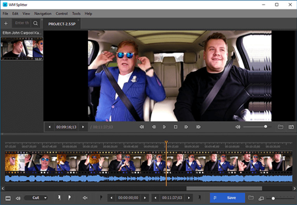The image size is (297, 205).
Task: Take a snapshot with camera icon
Action: (x=291, y=127)
